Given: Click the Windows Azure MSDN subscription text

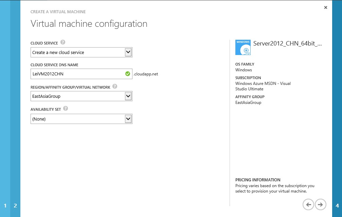Looking at the screenshot, I should [263, 86].
